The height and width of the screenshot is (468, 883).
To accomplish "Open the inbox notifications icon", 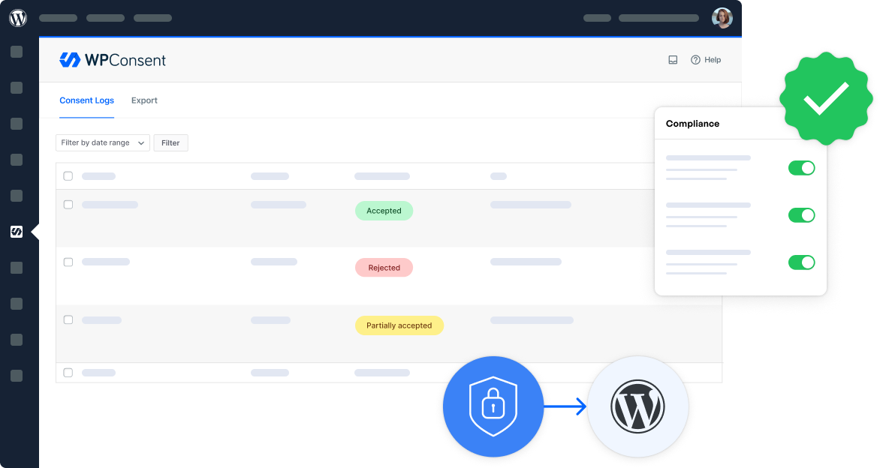I will [673, 60].
